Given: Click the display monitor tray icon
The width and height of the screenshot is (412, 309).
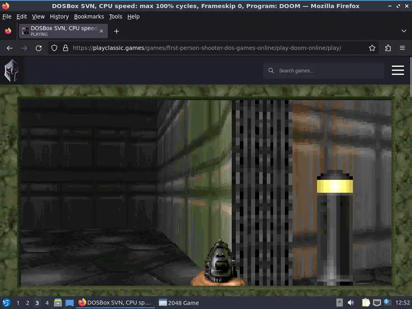Looking at the screenshot, I should 377,303.
